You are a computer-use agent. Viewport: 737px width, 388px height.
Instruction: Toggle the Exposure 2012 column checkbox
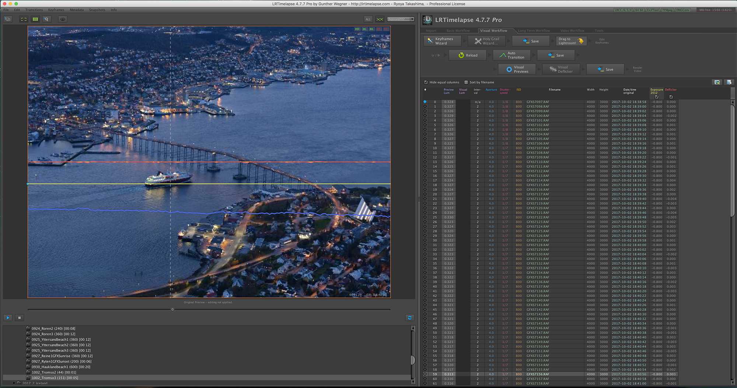(x=657, y=97)
